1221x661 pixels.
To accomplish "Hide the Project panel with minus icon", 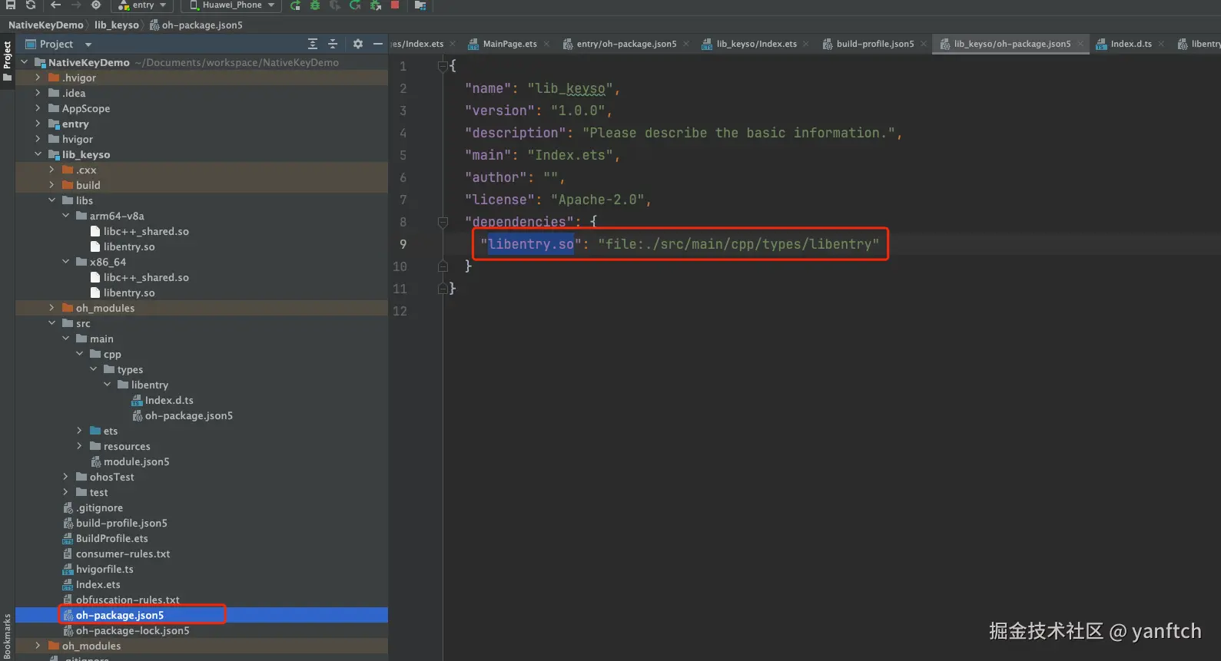I will tap(377, 44).
